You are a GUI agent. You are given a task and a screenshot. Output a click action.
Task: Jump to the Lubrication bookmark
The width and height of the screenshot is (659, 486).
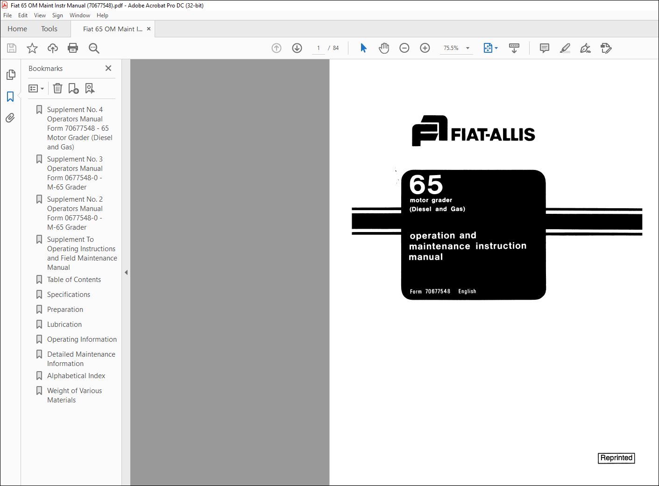[64, 324]
